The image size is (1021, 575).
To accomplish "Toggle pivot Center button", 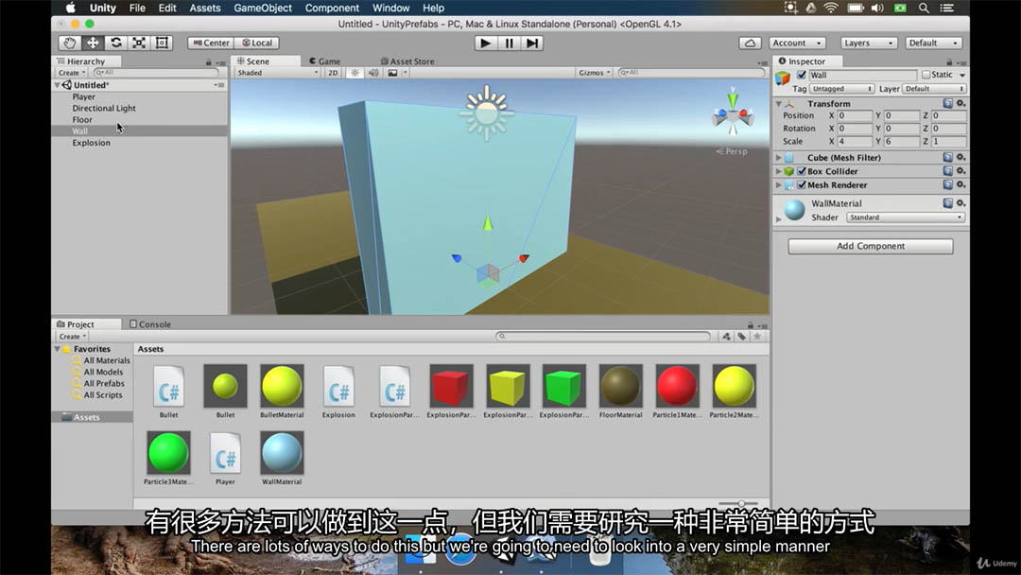I will pos(211,43).
